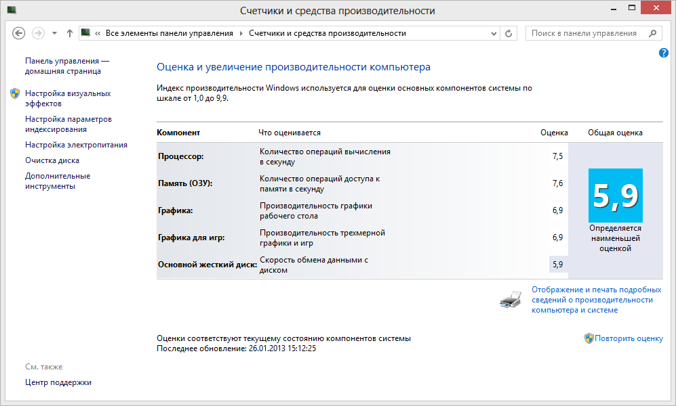Click the 'Оценка' column header
This screenshot has height=406, width=676.
coord(554,133)
